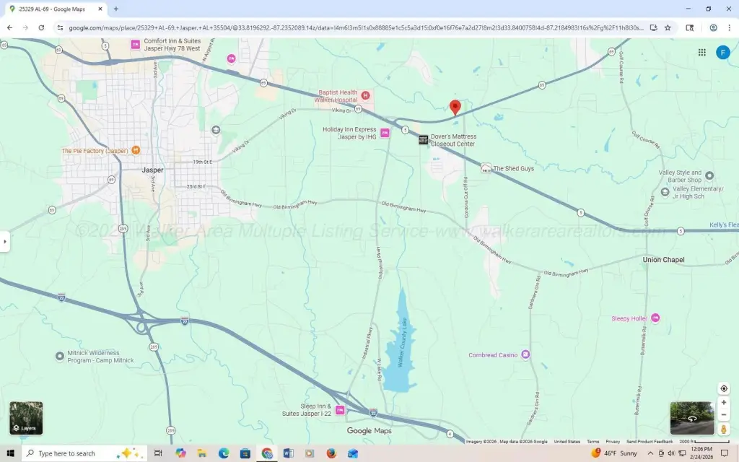This screenshot has height=462, width=739.
Task: Select the yellow Pegman Street View icon
Action: (x=724, y=430)
